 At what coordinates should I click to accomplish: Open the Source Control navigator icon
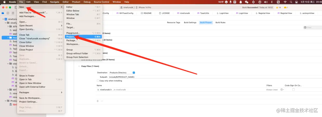(8, 13)
